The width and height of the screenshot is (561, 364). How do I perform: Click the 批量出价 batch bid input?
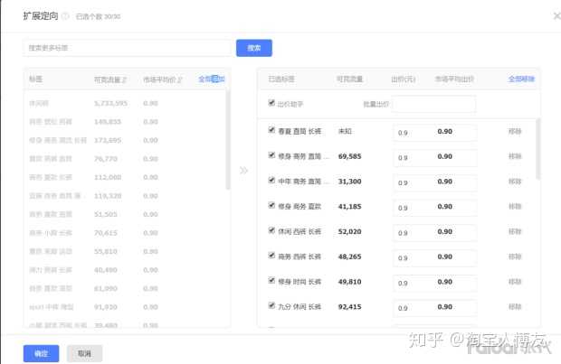(433, 105)
